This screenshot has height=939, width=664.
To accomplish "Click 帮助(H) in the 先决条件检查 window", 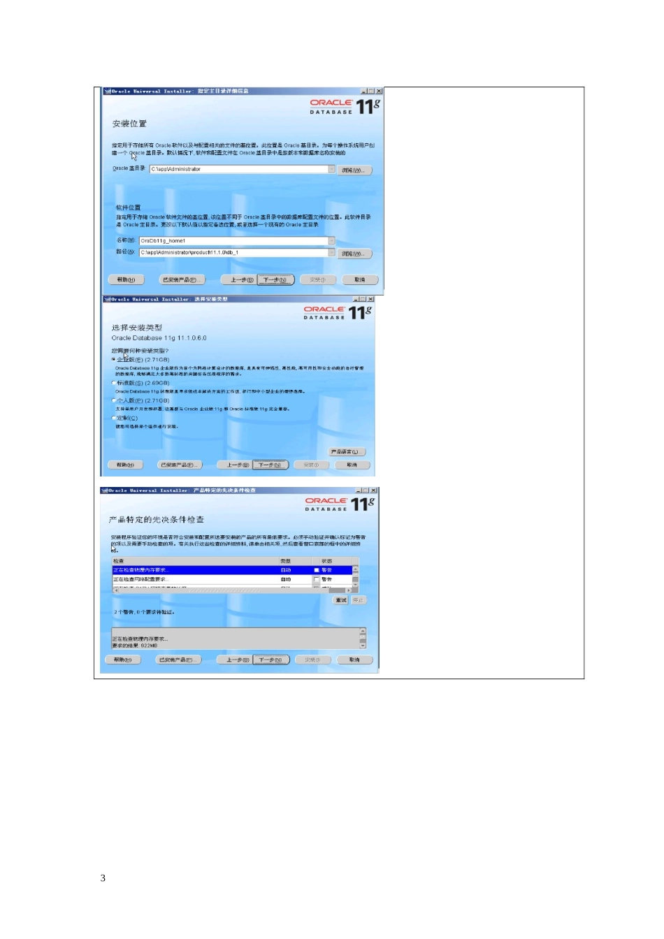I will 122,660.
